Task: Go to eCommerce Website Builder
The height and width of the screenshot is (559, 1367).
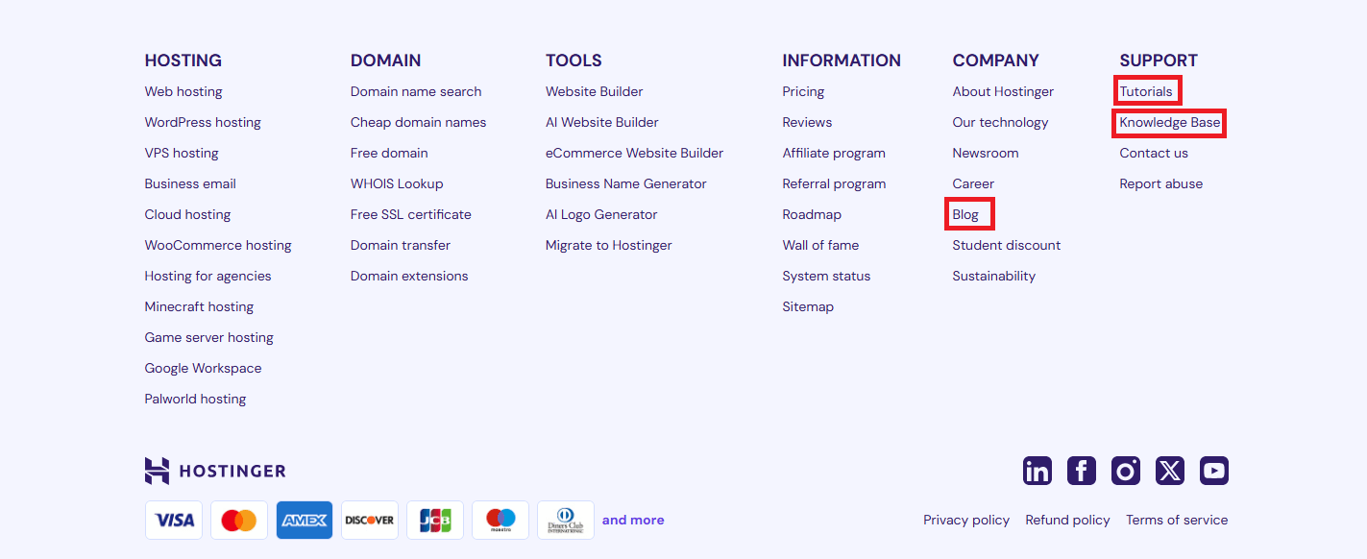Action: coord(635,153)
